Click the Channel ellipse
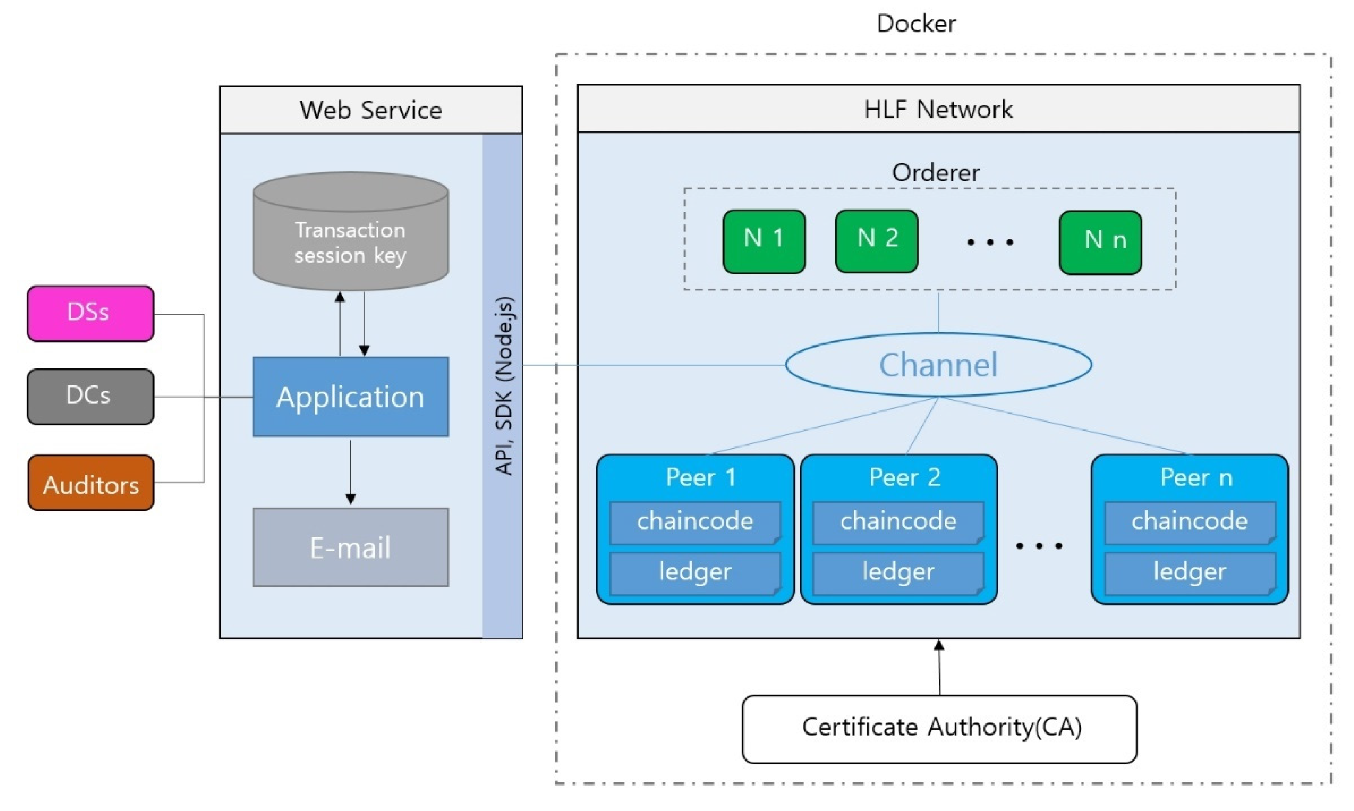Image resolution: width=1354 pixels, height=811 pixels. coord(938,365)
